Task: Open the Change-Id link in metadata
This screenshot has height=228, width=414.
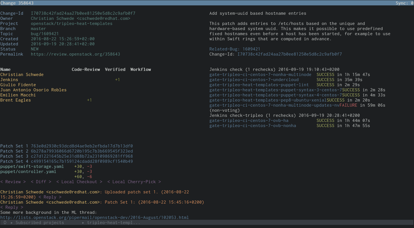Action: (83, 13)
